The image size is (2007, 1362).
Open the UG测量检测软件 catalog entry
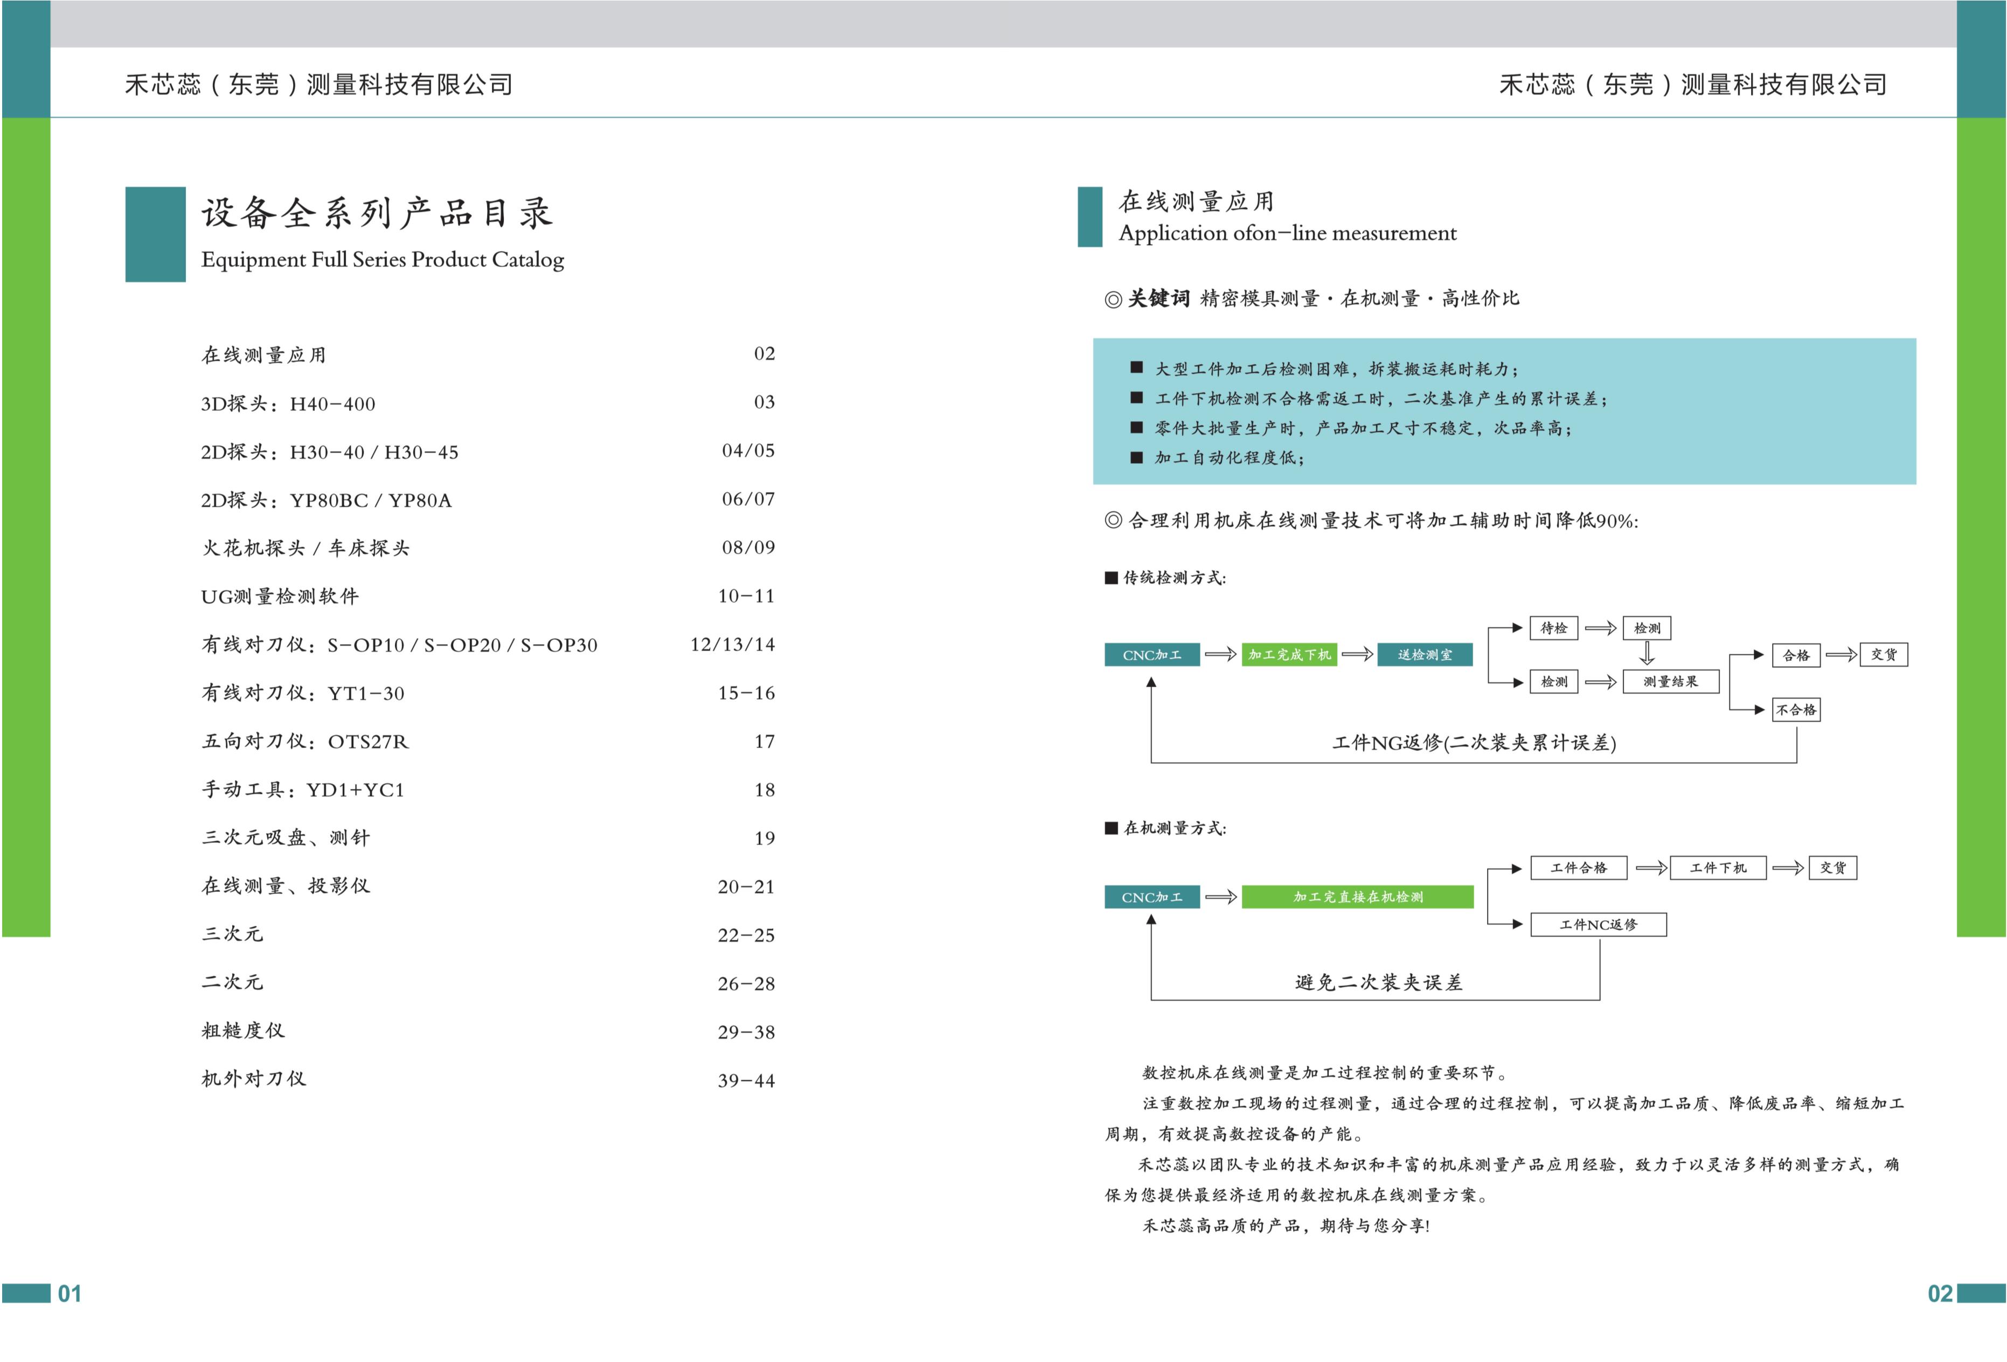(x=280, y=596)
